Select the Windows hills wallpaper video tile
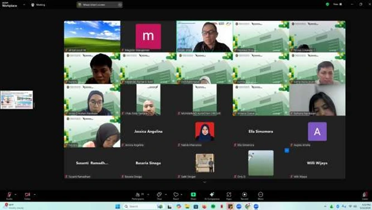The width and height of the screenshot is (372, 210). (x=92, y=36)
